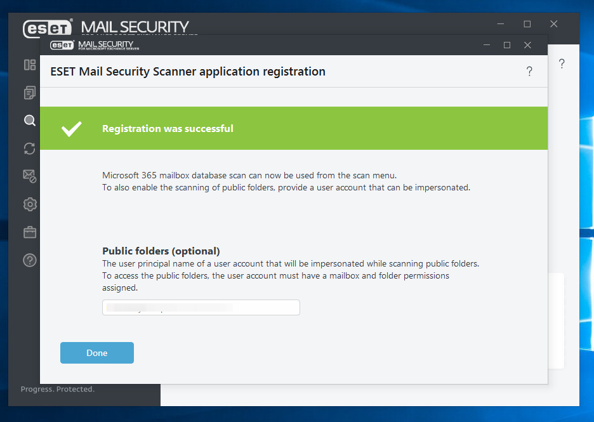Open Help and support sidebar icon
594x422 pixels.
pyautogui.click(x=30, y=260)
